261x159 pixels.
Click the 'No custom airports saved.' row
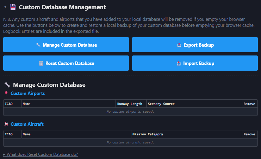pos(130,112)
